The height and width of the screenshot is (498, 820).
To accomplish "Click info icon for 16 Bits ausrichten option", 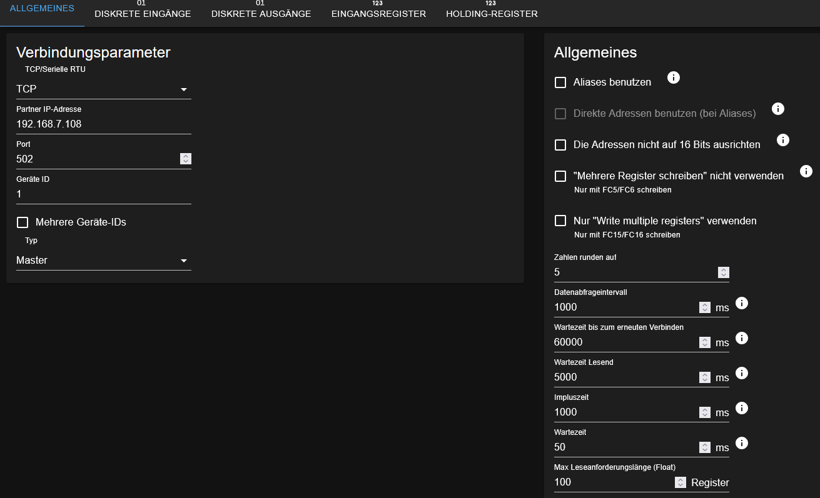I will click(x=782, y=141).
